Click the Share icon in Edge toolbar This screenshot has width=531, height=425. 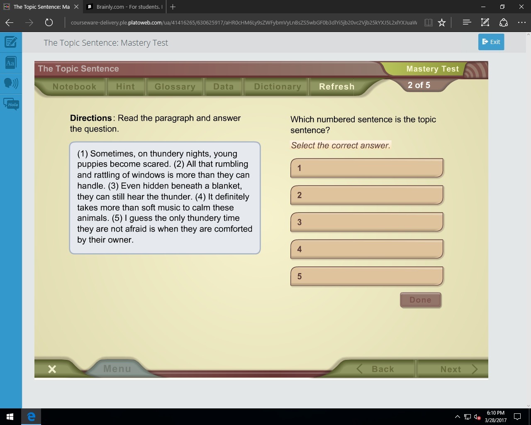pyautogui.click(x=503, y=22)
